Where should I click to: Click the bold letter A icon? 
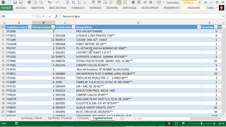tap(133, 2)
